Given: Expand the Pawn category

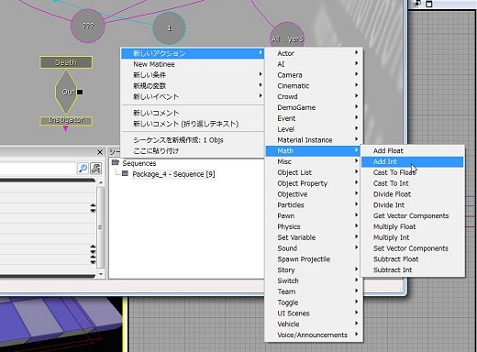Looking at the screenshot, I should (x=314, y=215).
